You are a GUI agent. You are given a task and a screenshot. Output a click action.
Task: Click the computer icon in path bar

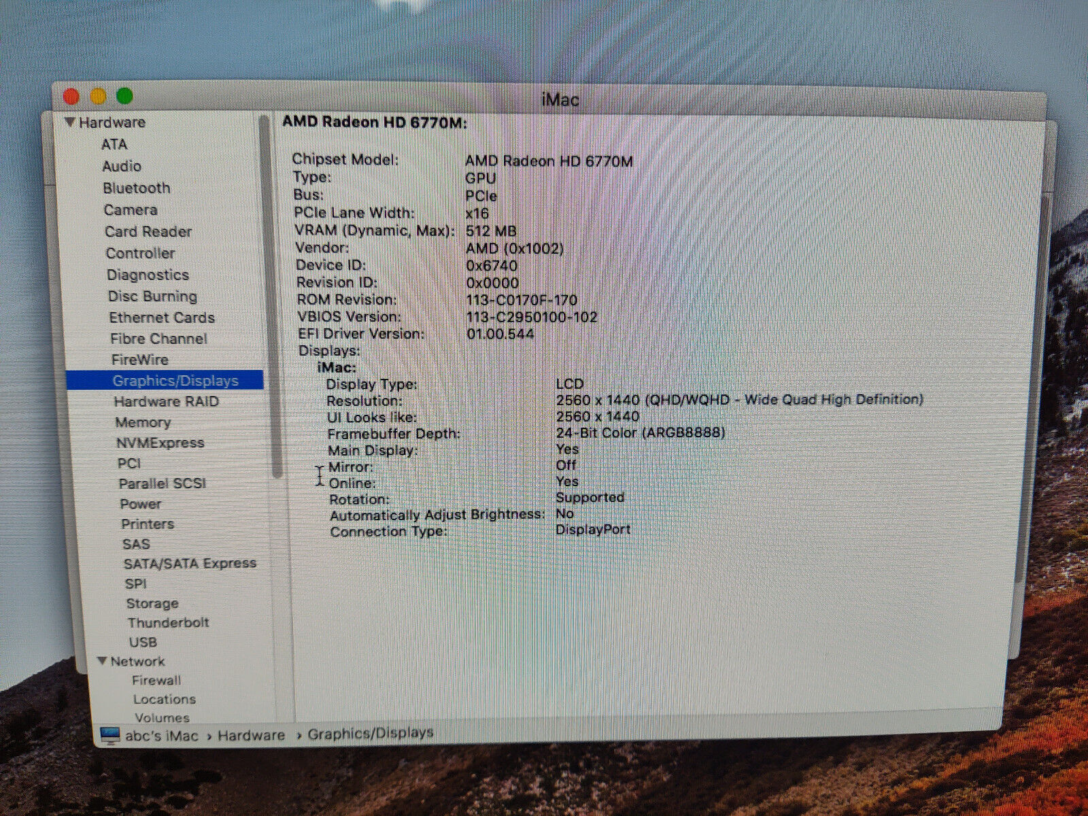point(109,735)
